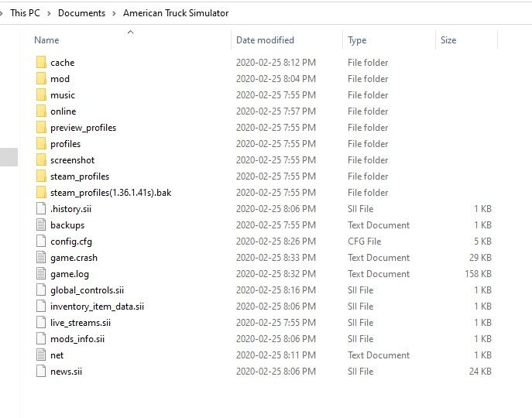532x418 pixels.
Task: Click config.cfg size 5 KB
Action: [x=482, y=242]
